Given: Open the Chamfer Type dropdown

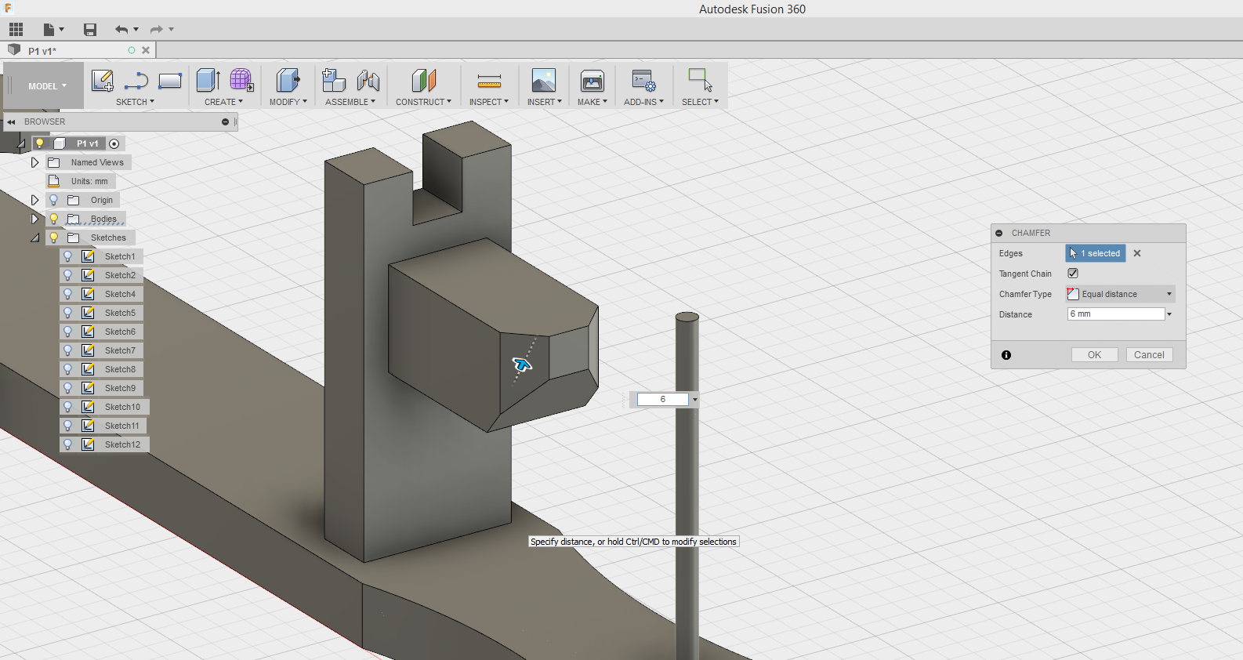Looking at the screenshot, I should [x=1121, y=294].
